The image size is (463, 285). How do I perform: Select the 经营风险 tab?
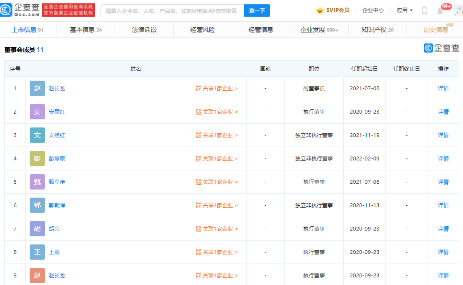pos(203,30)
